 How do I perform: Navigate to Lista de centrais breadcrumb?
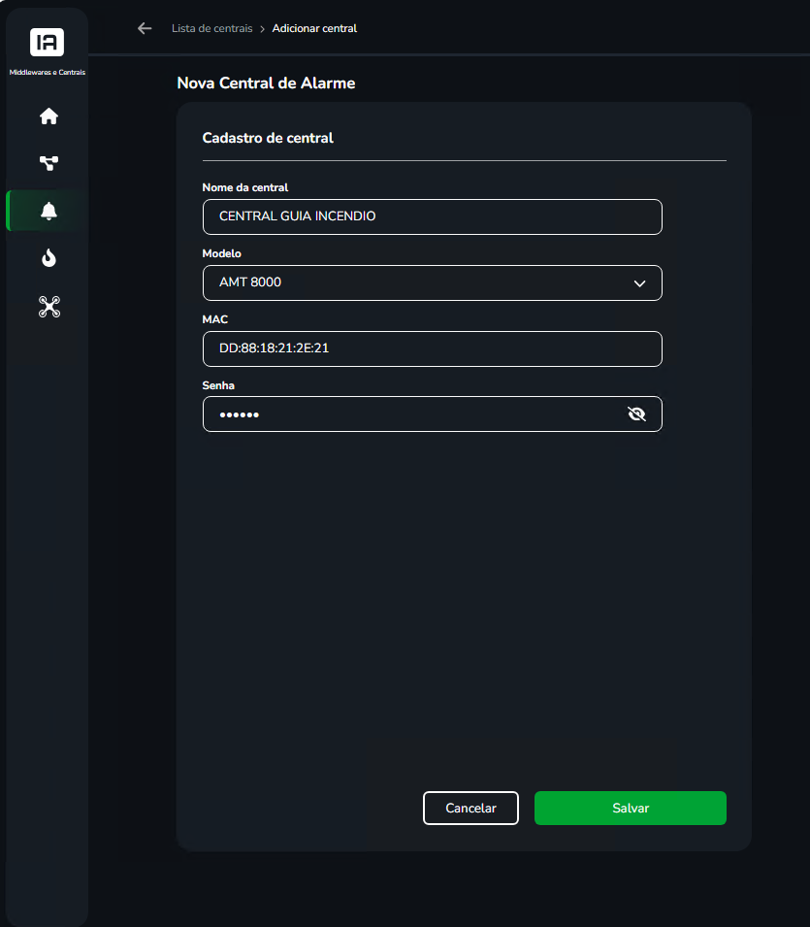(x=212, y=28)
